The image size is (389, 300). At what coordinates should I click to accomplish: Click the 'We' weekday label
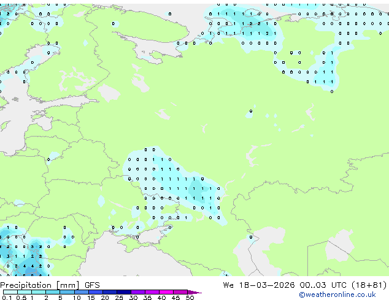pos(228,285)
